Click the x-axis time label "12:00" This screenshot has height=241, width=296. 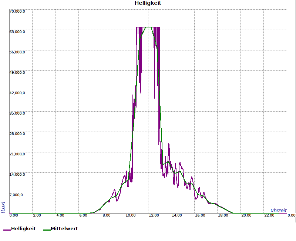(x=154, y=215)
